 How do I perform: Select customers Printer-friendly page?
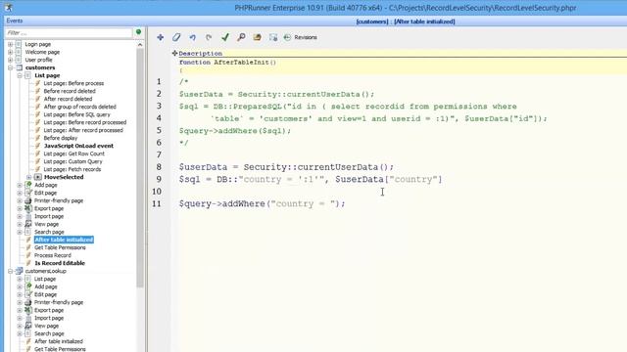point(59,200)
